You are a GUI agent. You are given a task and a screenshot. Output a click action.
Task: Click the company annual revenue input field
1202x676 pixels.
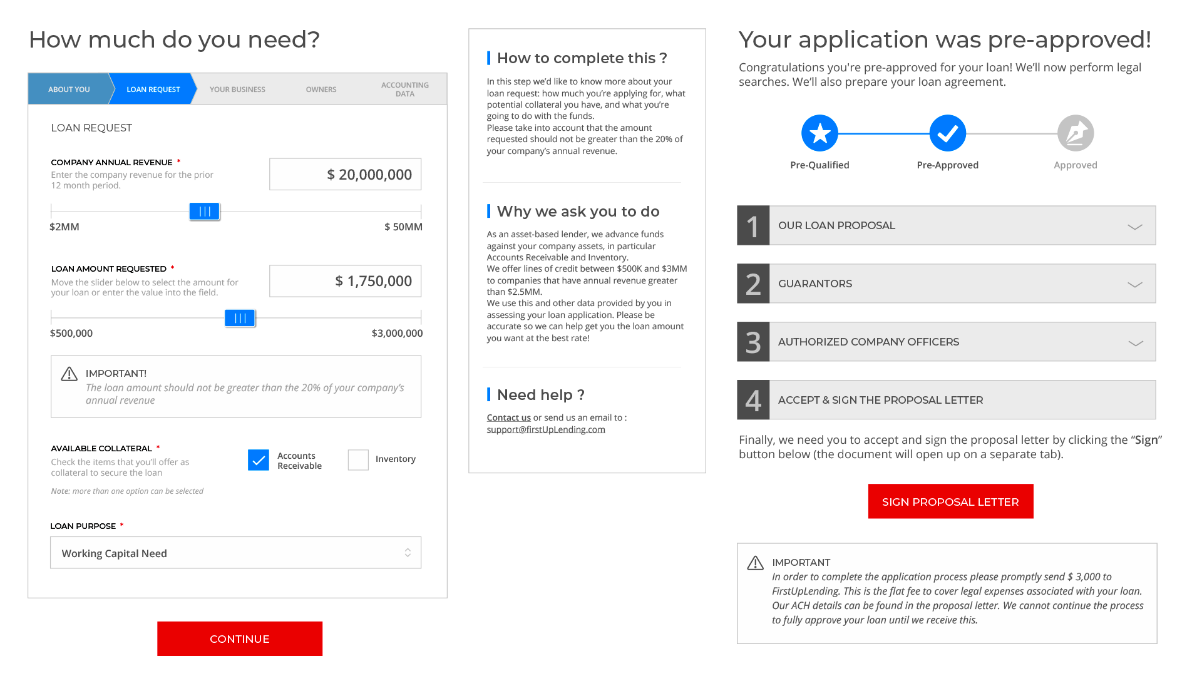pos(345,175)
